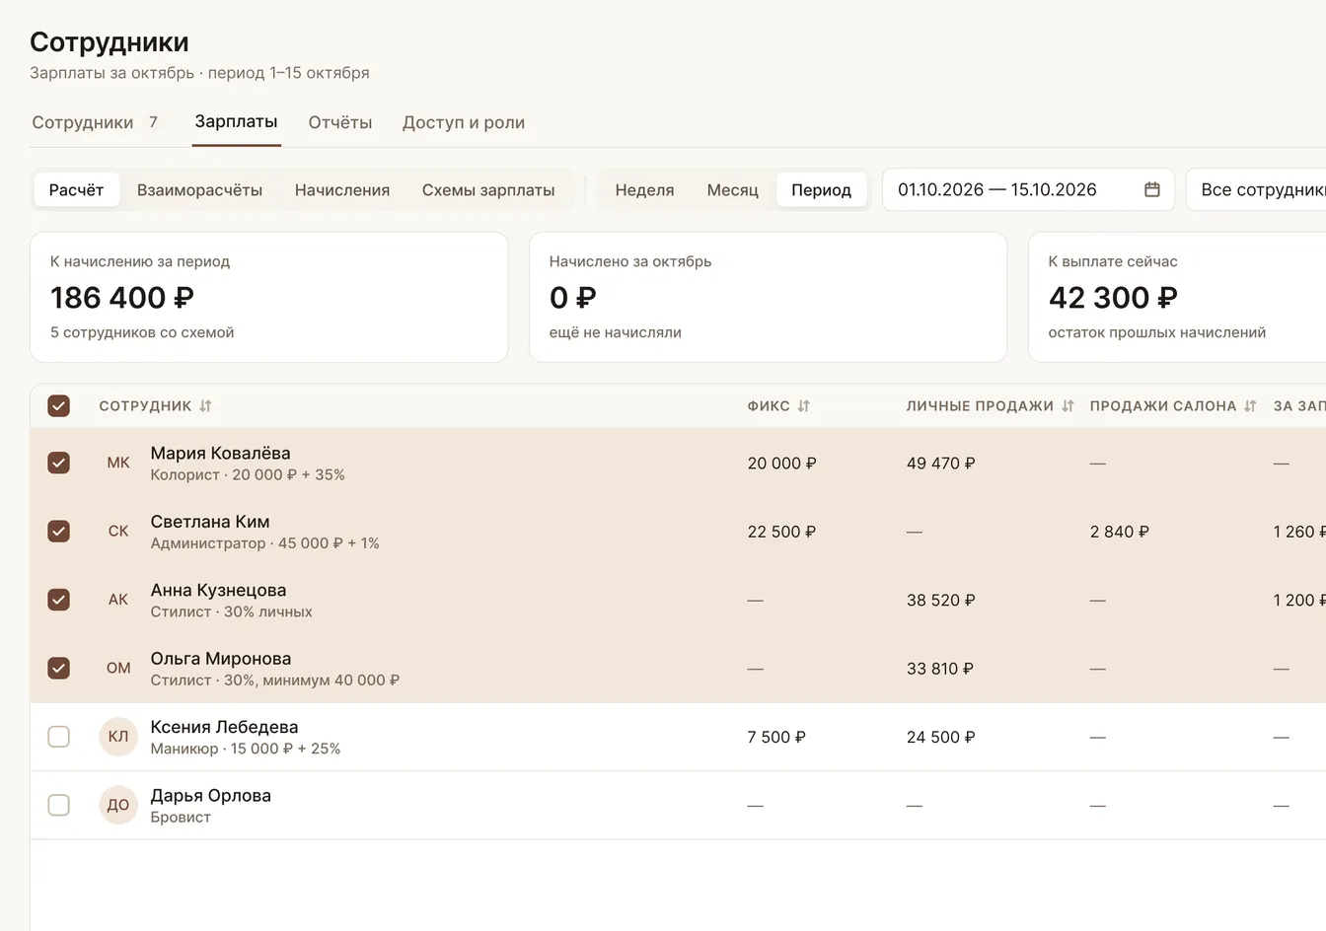
Task: Check the Ксения Лебедева row checkbox
Action: tap(59, 737)
